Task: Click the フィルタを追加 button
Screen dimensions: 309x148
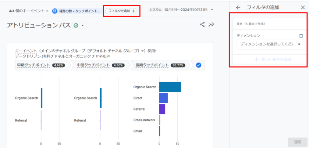Action: tap(122, 11)
